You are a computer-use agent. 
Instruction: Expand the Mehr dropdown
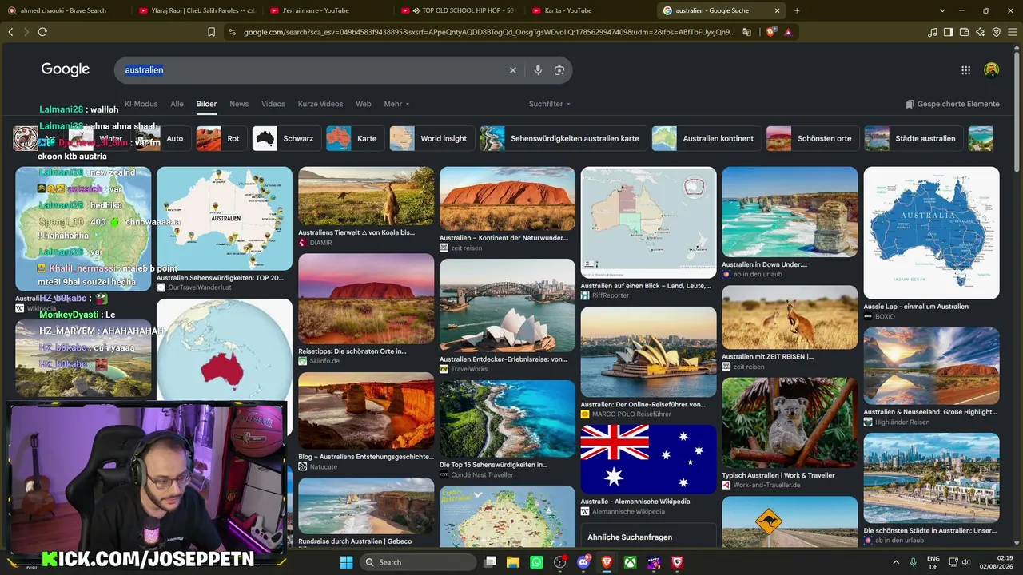pos(396,104)
